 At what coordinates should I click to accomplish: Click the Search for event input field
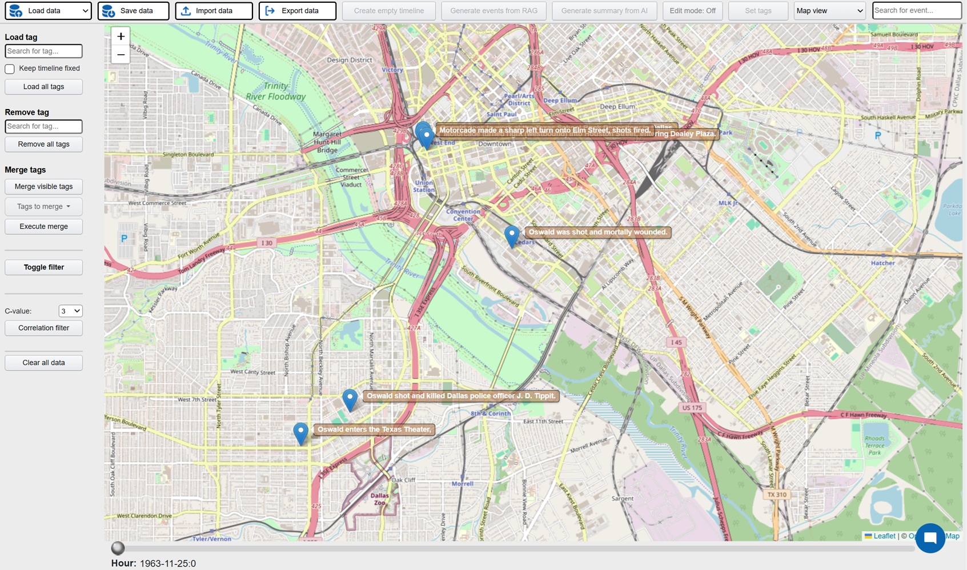(916, 11)
